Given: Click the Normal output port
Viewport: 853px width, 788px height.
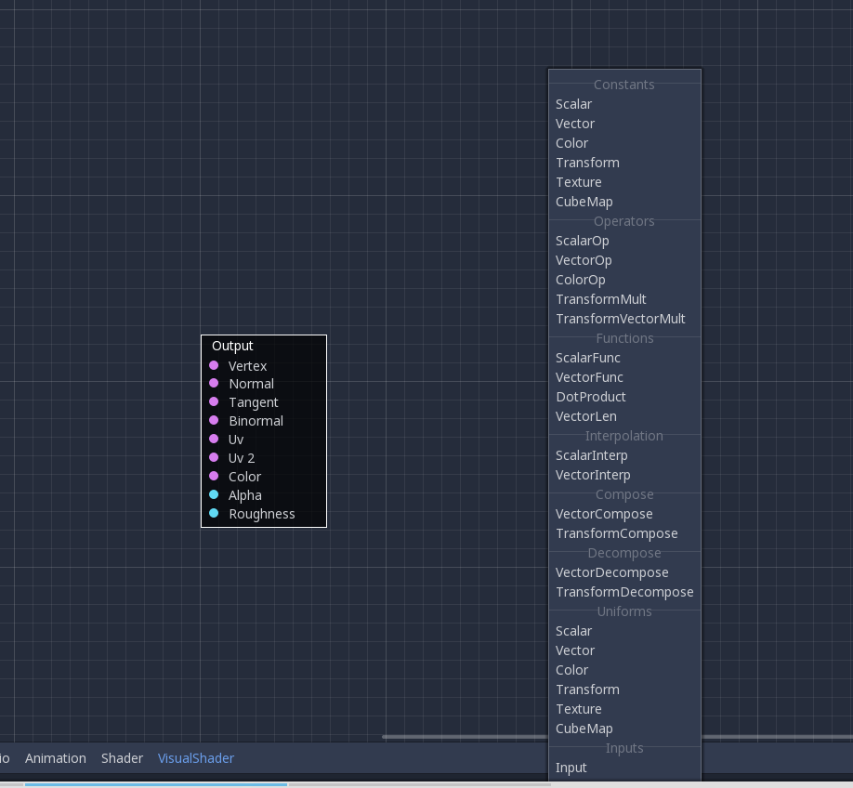Looking at the screenshot, I should pos(215,384).
